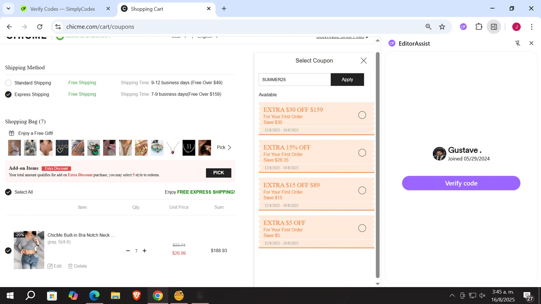Viewport: 541px width, 304px height.
Task: Pick the red pendant necklace free gift thumbnail
Action: [173, 148]
